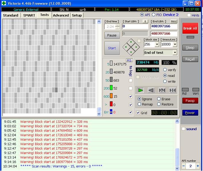Click the dark gray 50 ms block indicator
This screenshot has width=203, height=171.
(111, 79)
